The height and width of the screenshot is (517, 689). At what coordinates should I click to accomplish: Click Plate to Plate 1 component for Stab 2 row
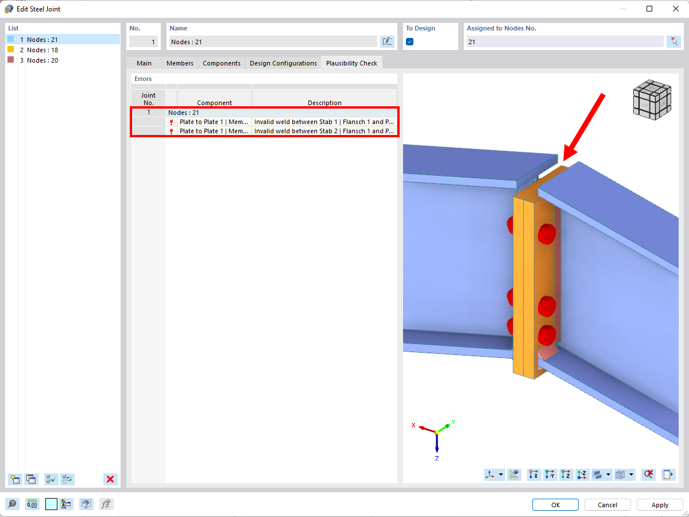[x=214, y=131]
